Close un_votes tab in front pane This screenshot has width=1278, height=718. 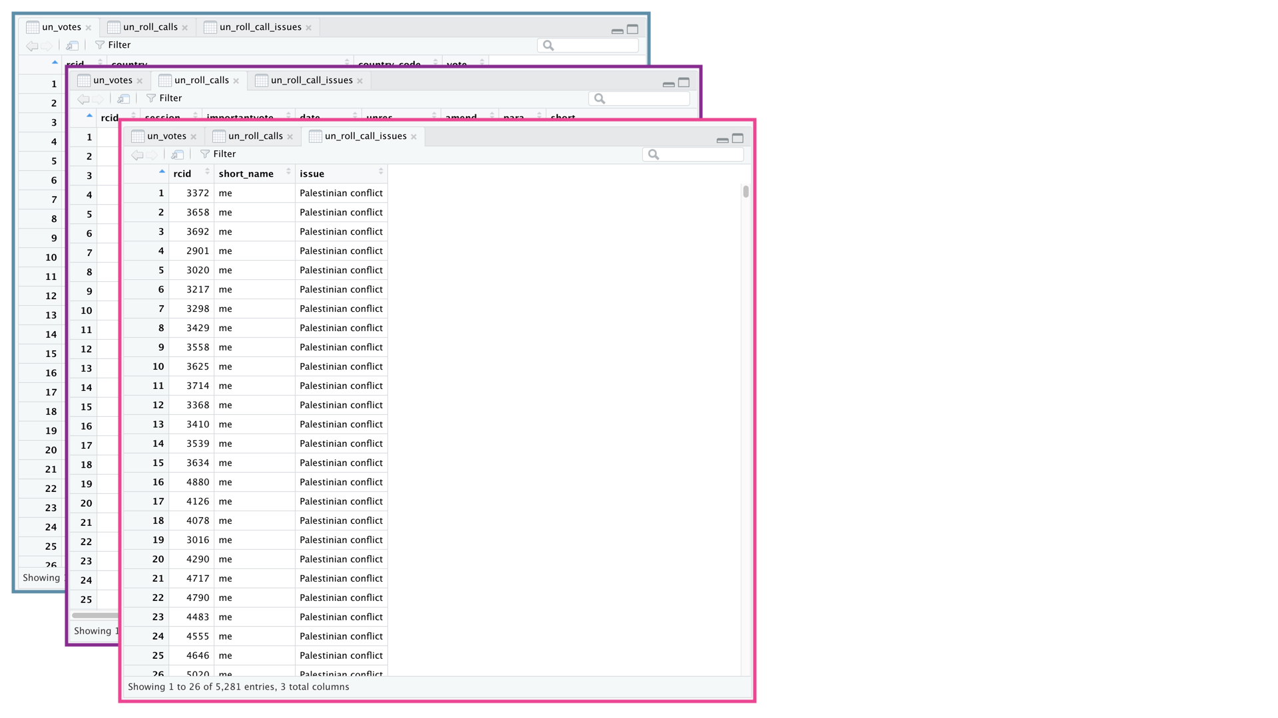pyautogui.click(x=194, y=137)
